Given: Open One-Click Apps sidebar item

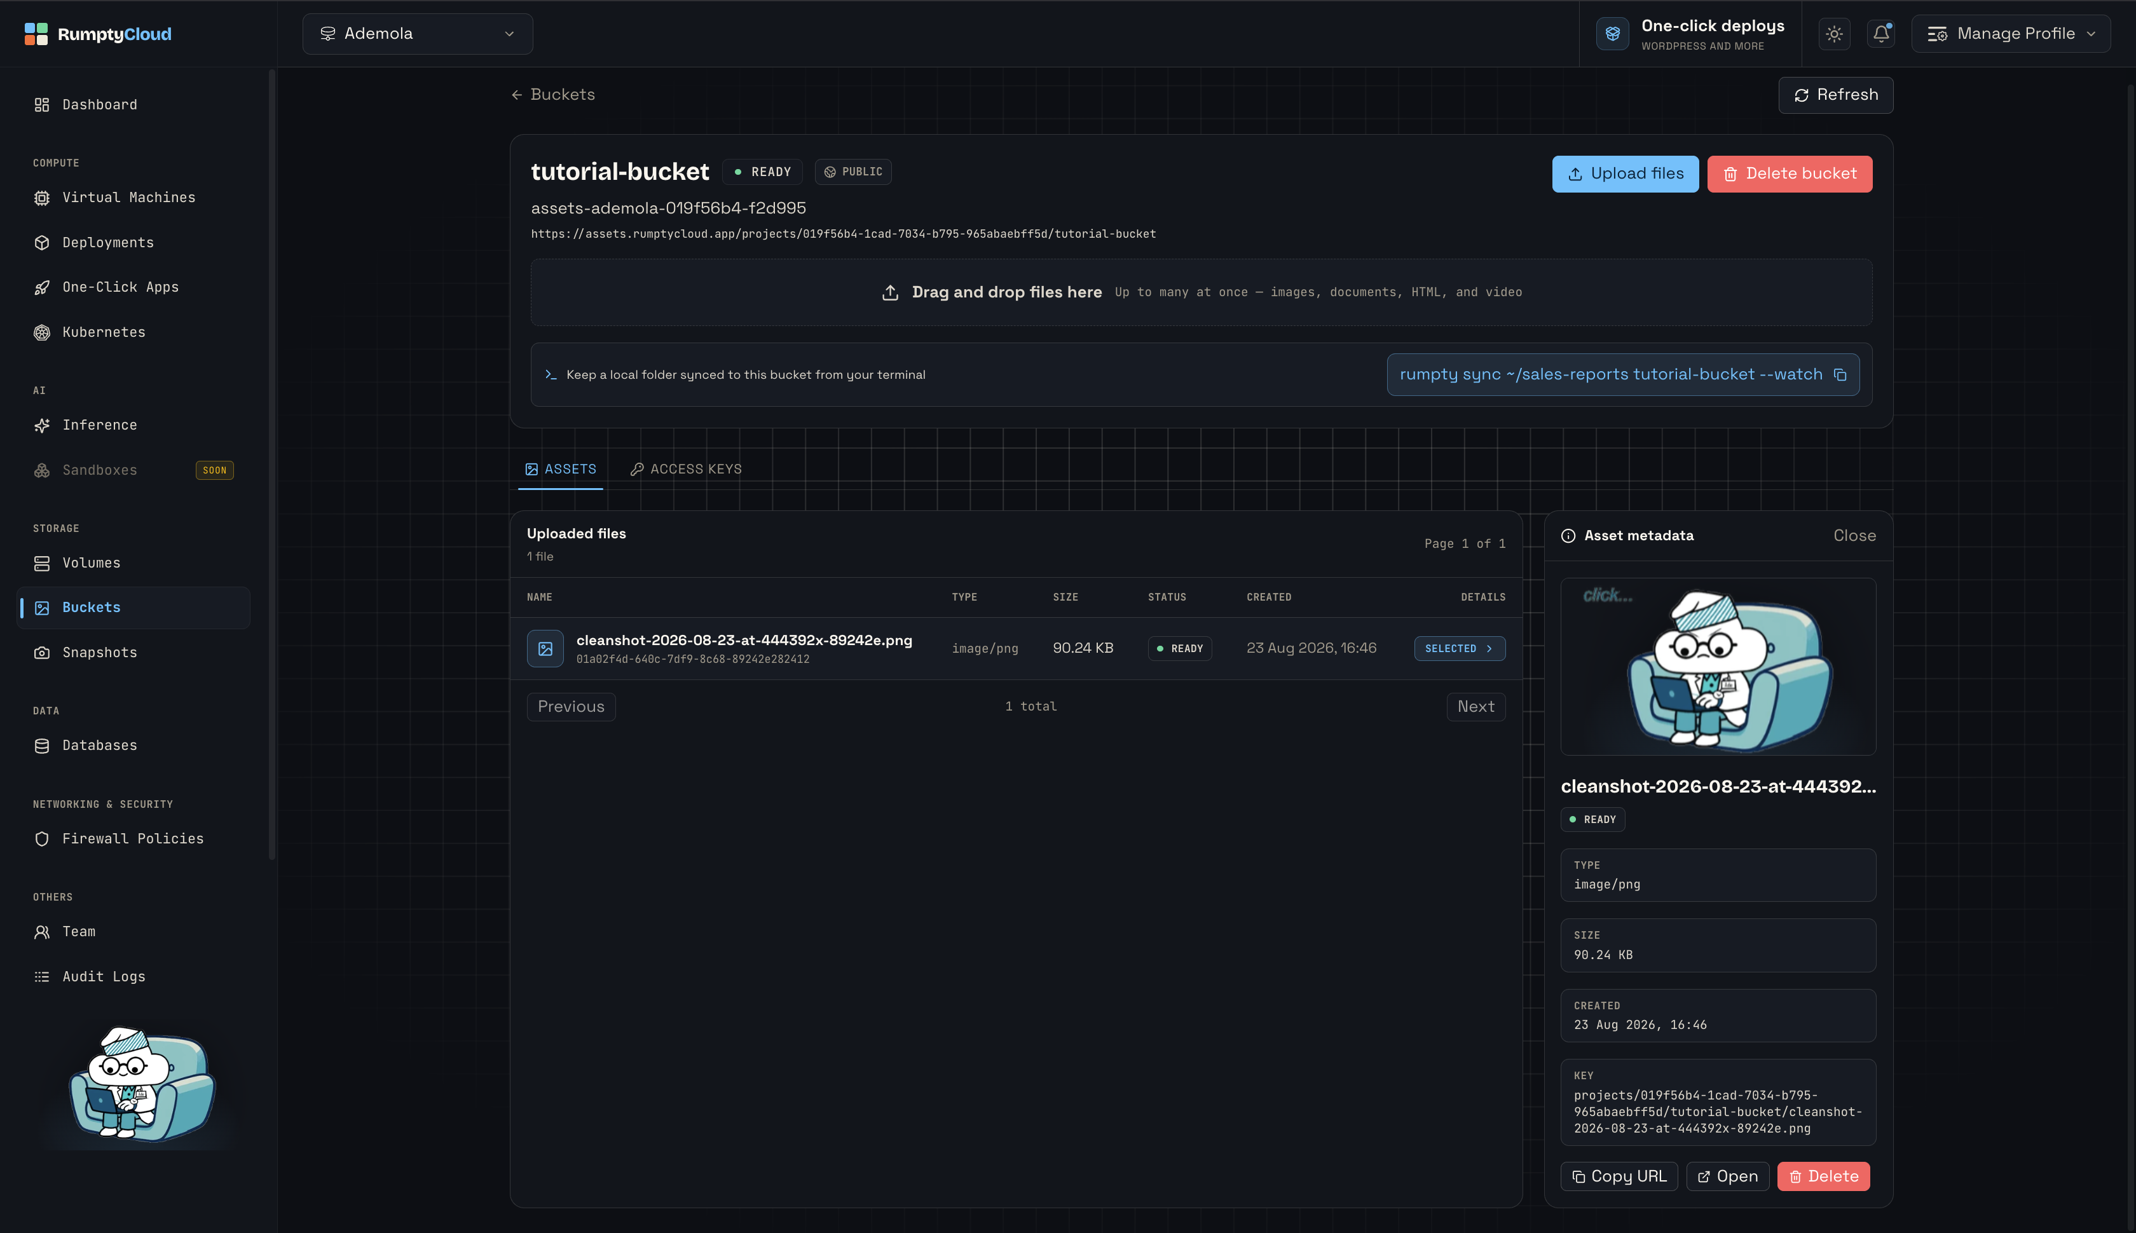Looking at the screenshot, I should click(x=133, y=287).
